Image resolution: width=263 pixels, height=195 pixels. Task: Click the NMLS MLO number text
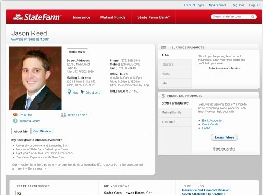pyautogui.click(x=124, y=91)
